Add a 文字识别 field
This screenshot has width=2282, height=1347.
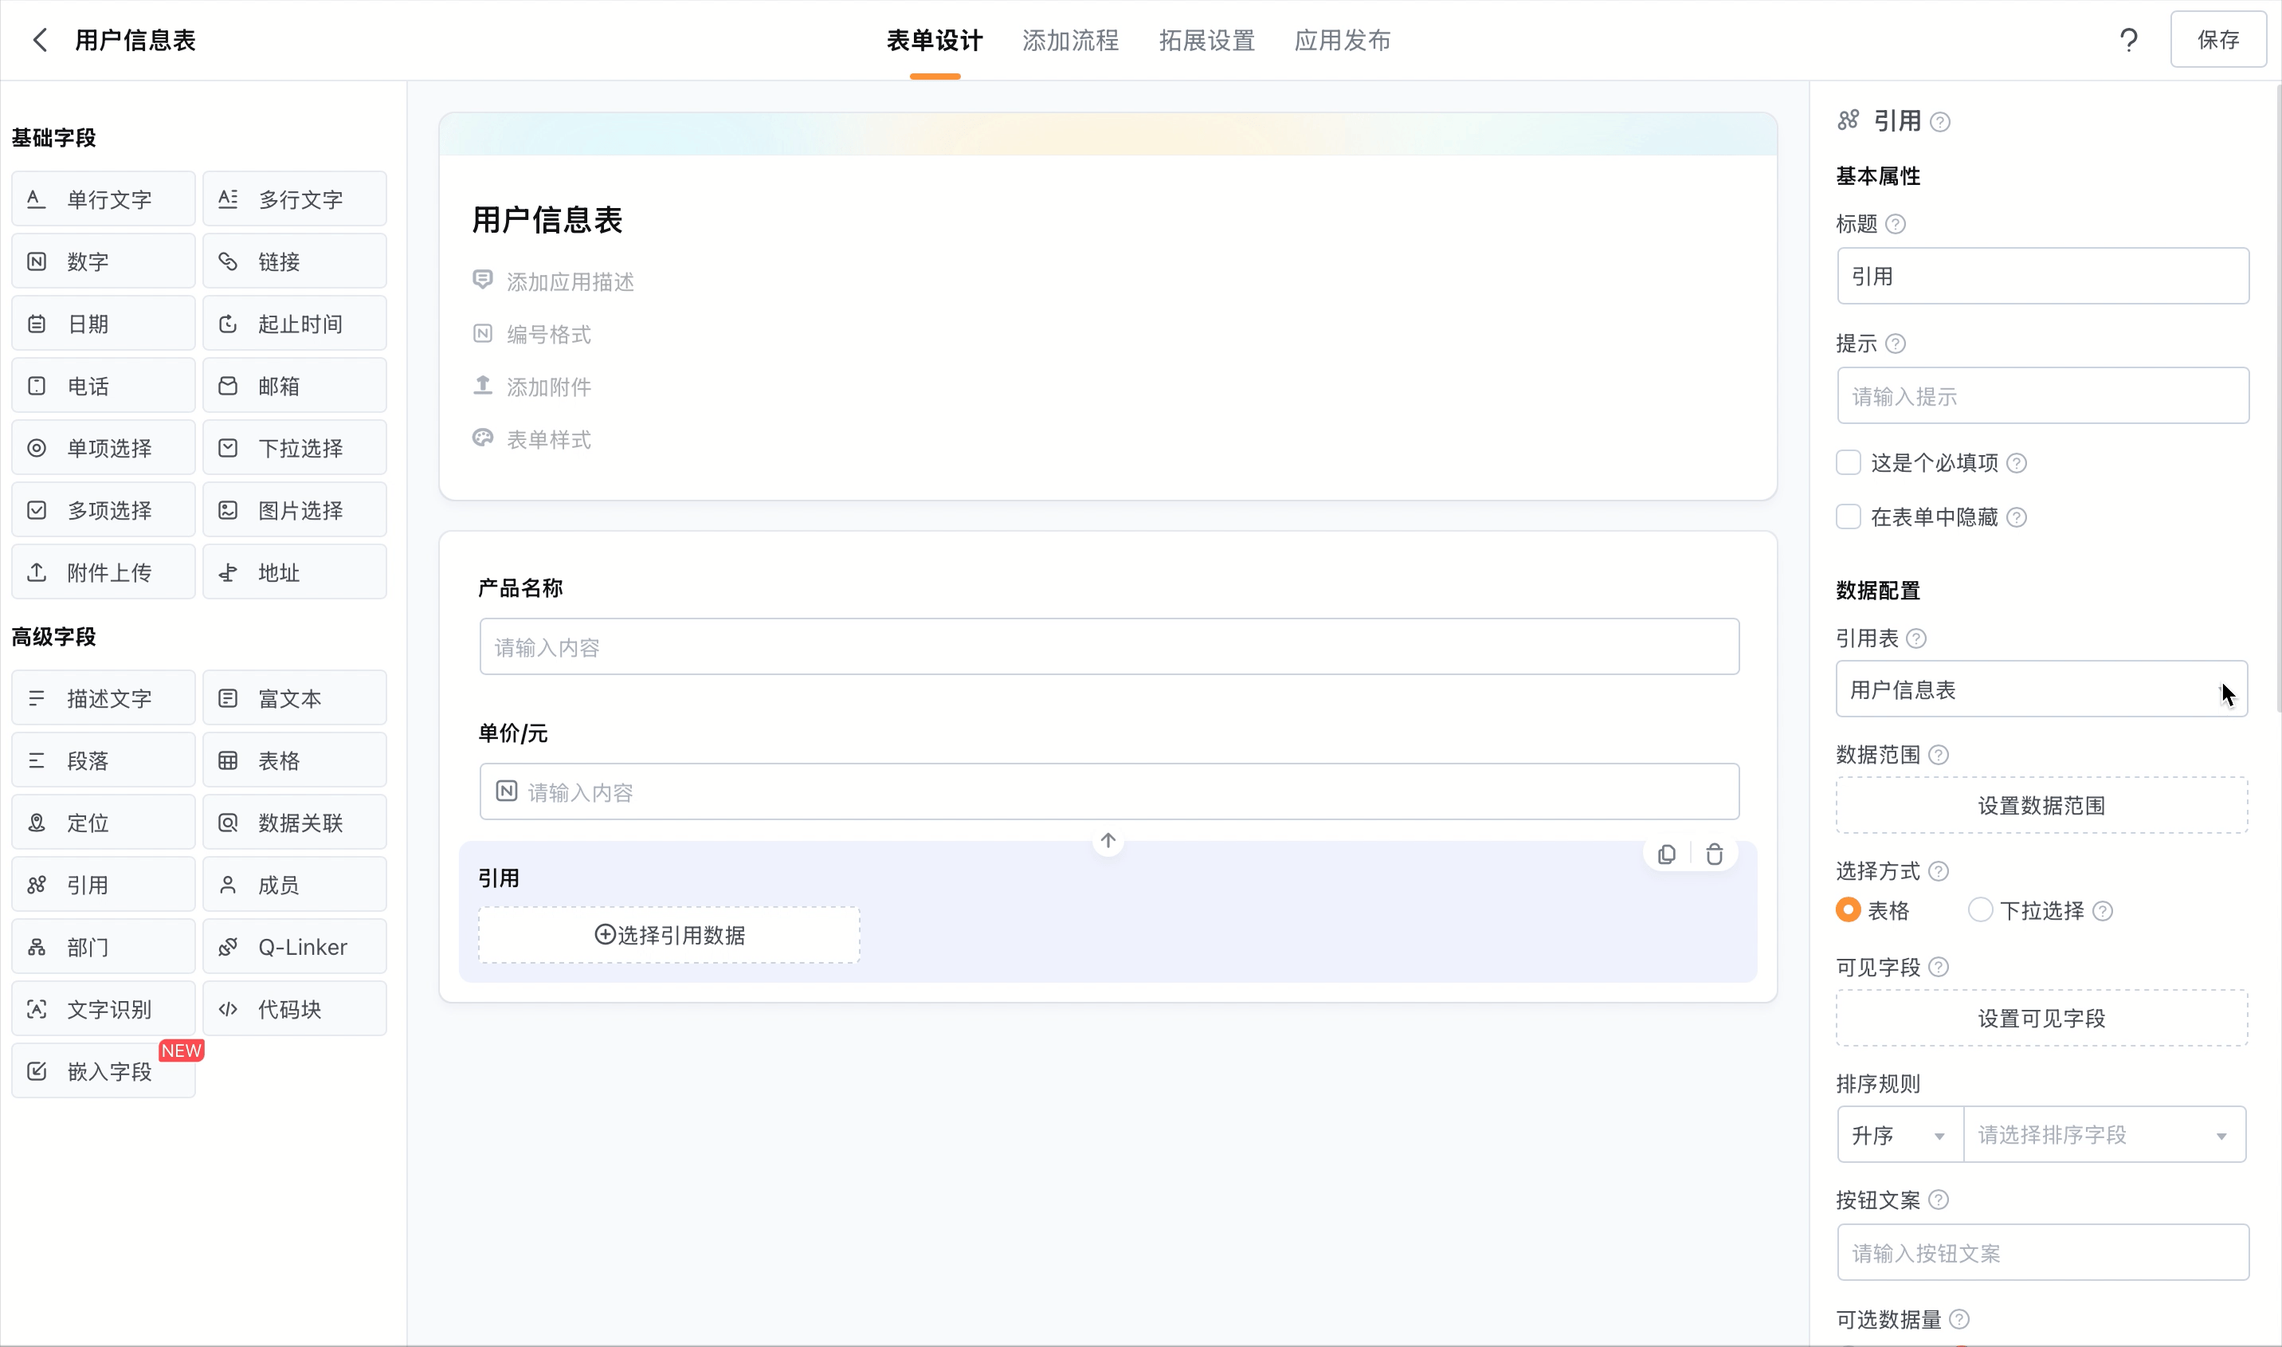[x=104, y=1008]
